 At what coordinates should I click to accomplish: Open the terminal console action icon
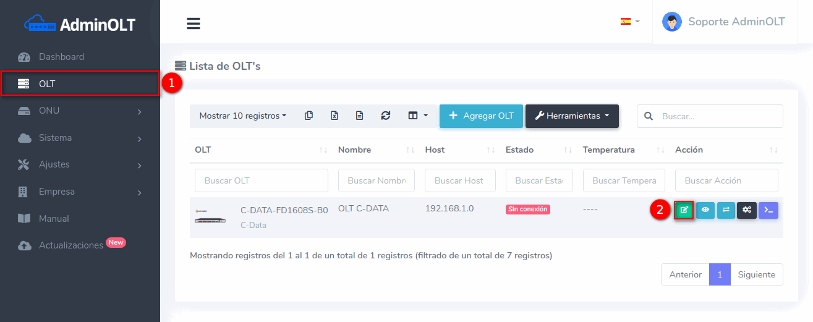[x=768, y=210]
